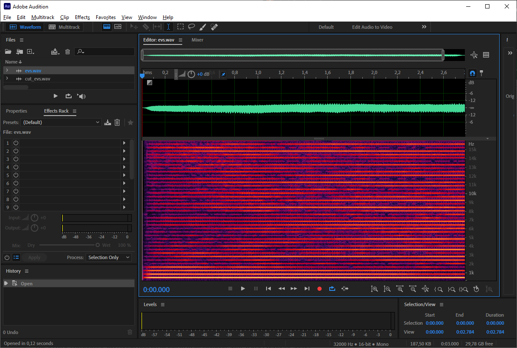Select the Paintbrush Selection tool

[x=203, y=27]
